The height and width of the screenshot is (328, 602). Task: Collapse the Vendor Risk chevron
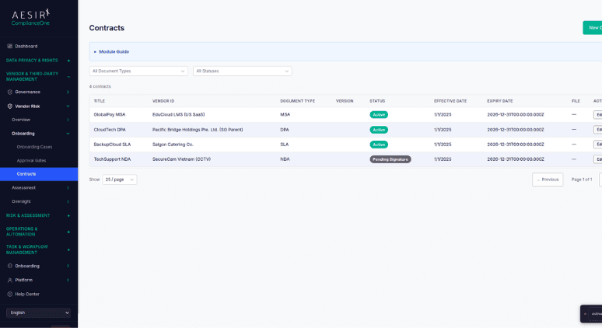click(68, 106)
